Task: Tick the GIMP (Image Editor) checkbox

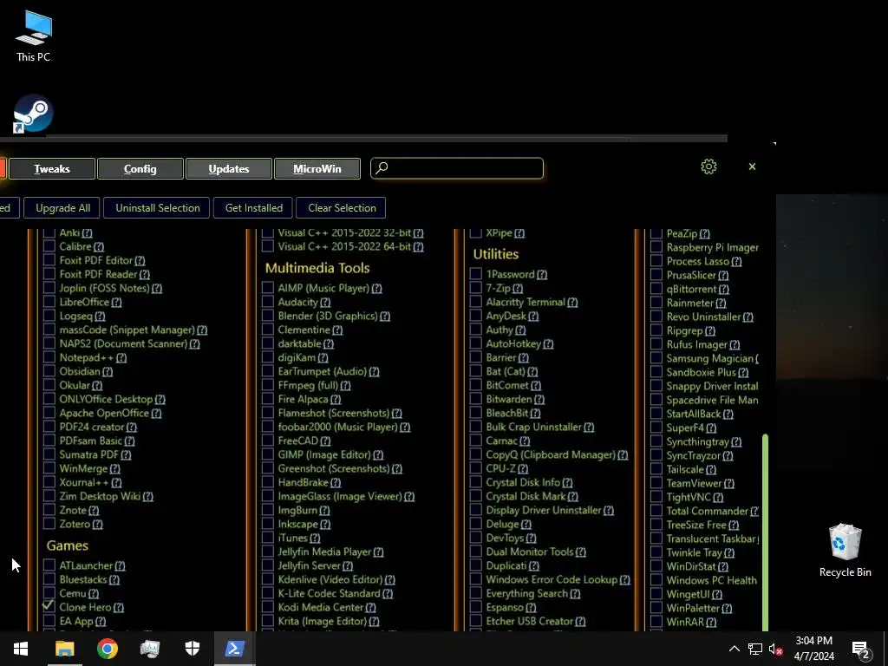Action: (268, 454)
